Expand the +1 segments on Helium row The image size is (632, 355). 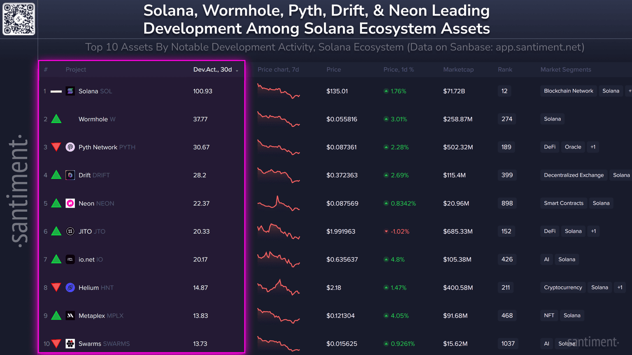pos(620,288)
